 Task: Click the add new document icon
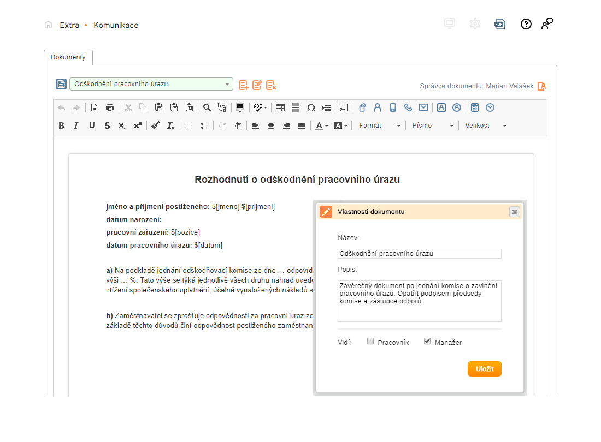tap(244, 85)
